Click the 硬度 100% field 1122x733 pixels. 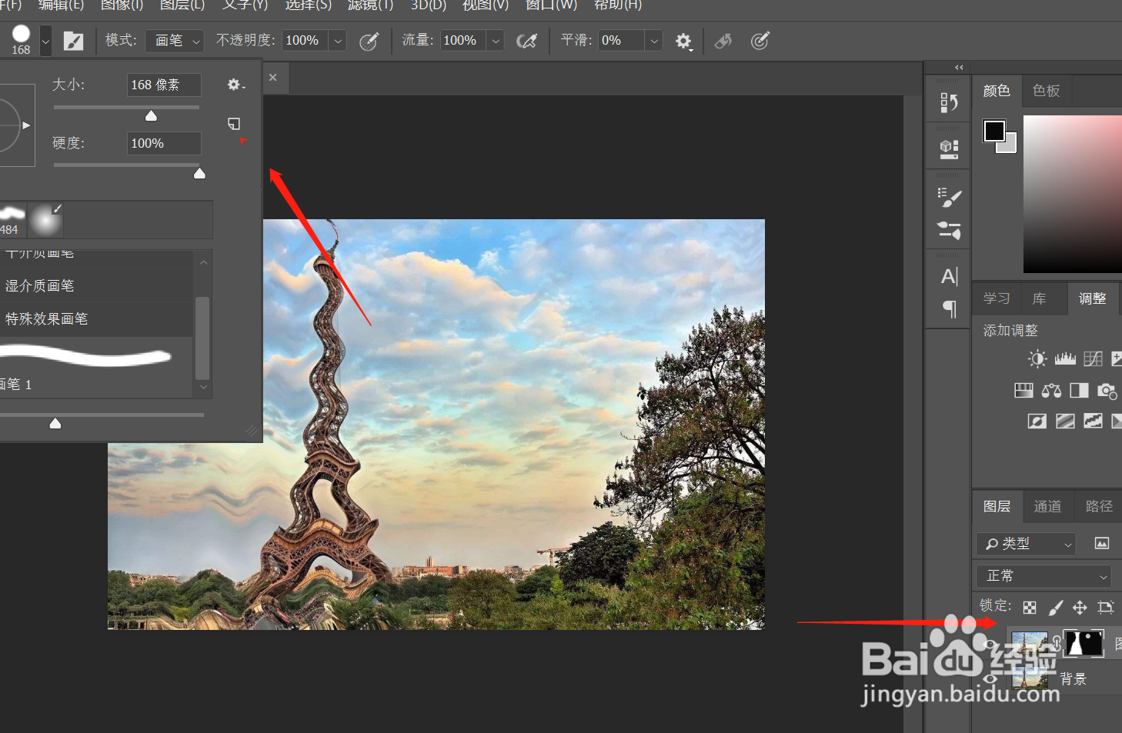(164, 143)
